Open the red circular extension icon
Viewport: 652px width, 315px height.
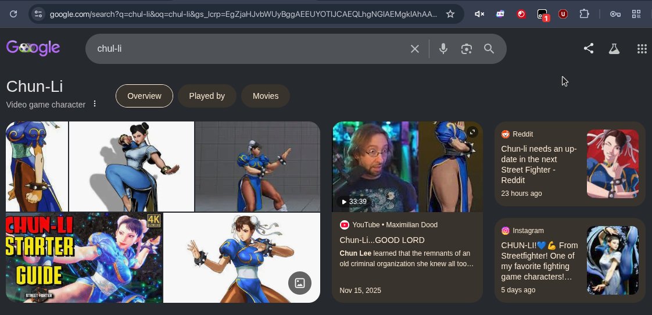521,14
